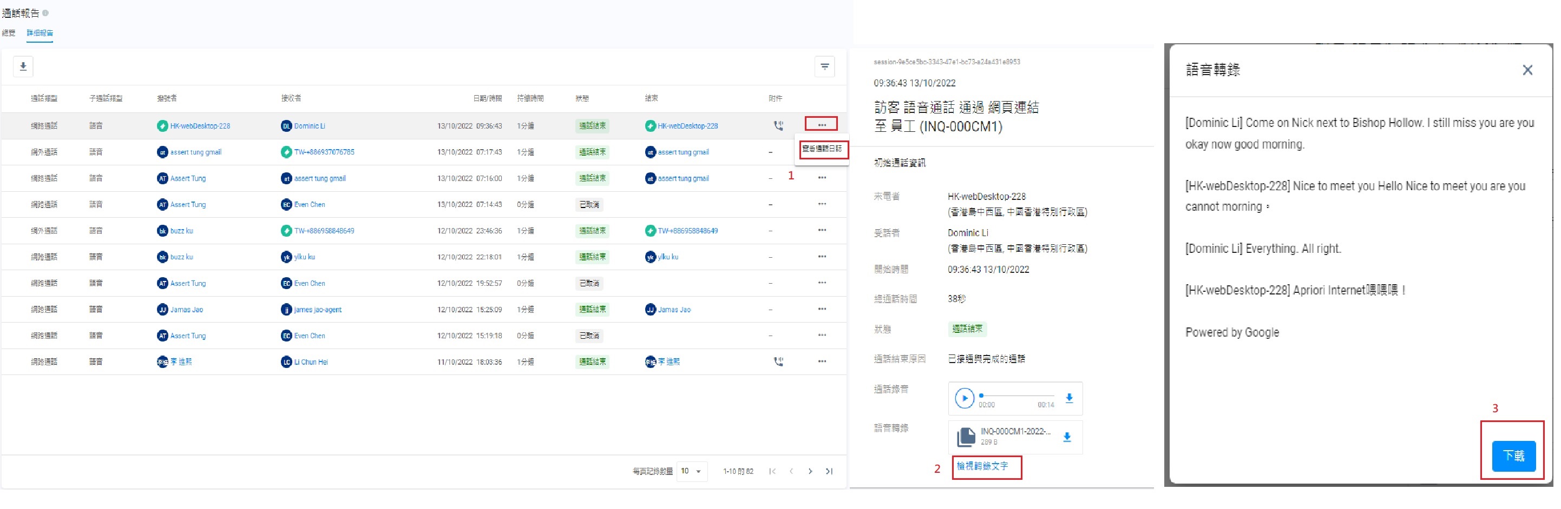The image size is (1561, 509).
Task: Click the transcript file document icon
Action: (965, 437)
